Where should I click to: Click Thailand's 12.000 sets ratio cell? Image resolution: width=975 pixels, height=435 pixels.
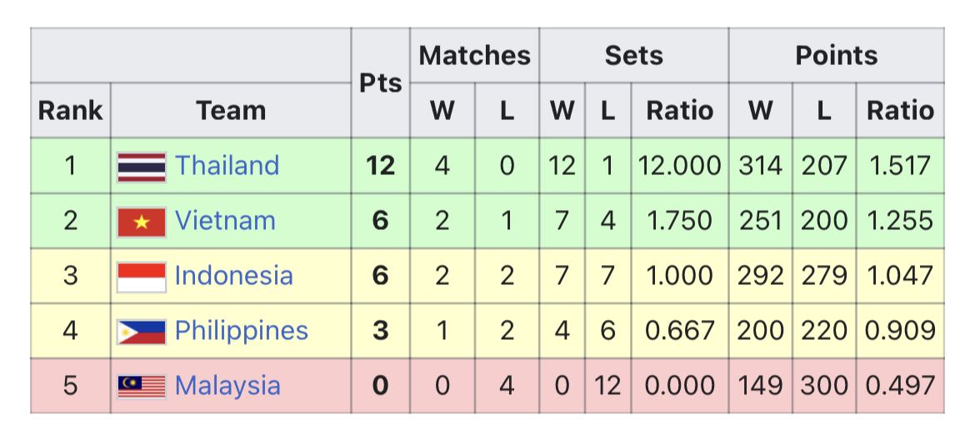click(679, 166)
